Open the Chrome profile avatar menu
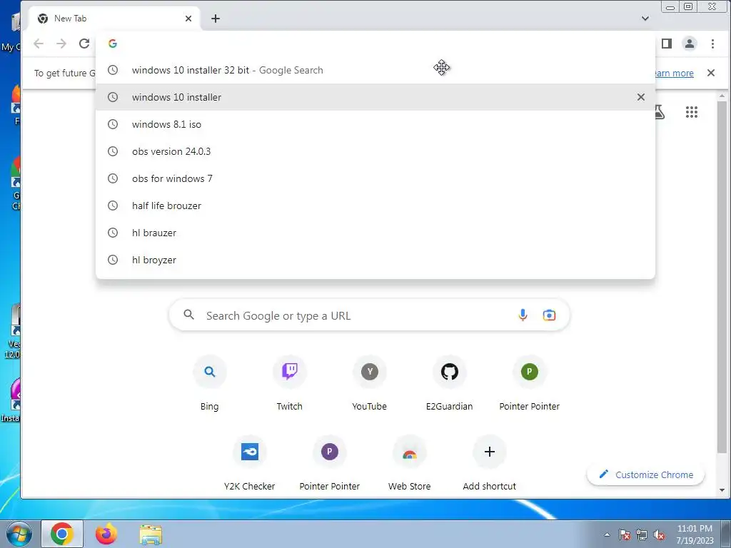The height and width of the screenshot is (548, 731). 690,44
